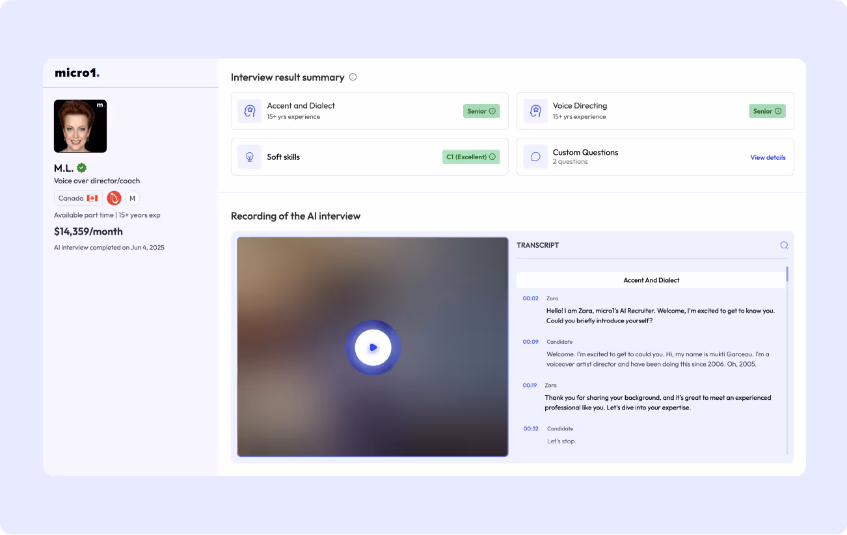Click the candidate name M.L.

click(64, 168)
